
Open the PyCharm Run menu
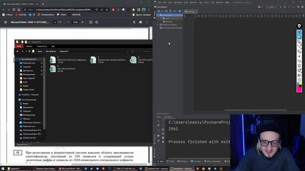(201, 2)
